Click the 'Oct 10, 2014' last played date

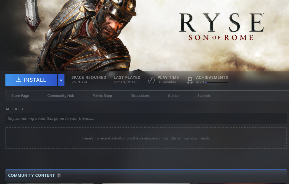[125, 82]
